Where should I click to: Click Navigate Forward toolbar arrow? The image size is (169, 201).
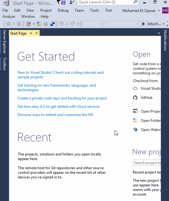tap(19, 24)
